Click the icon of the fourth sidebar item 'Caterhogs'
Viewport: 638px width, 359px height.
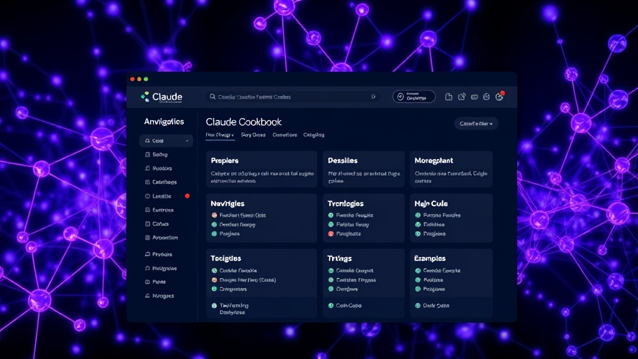pos(147,182)
